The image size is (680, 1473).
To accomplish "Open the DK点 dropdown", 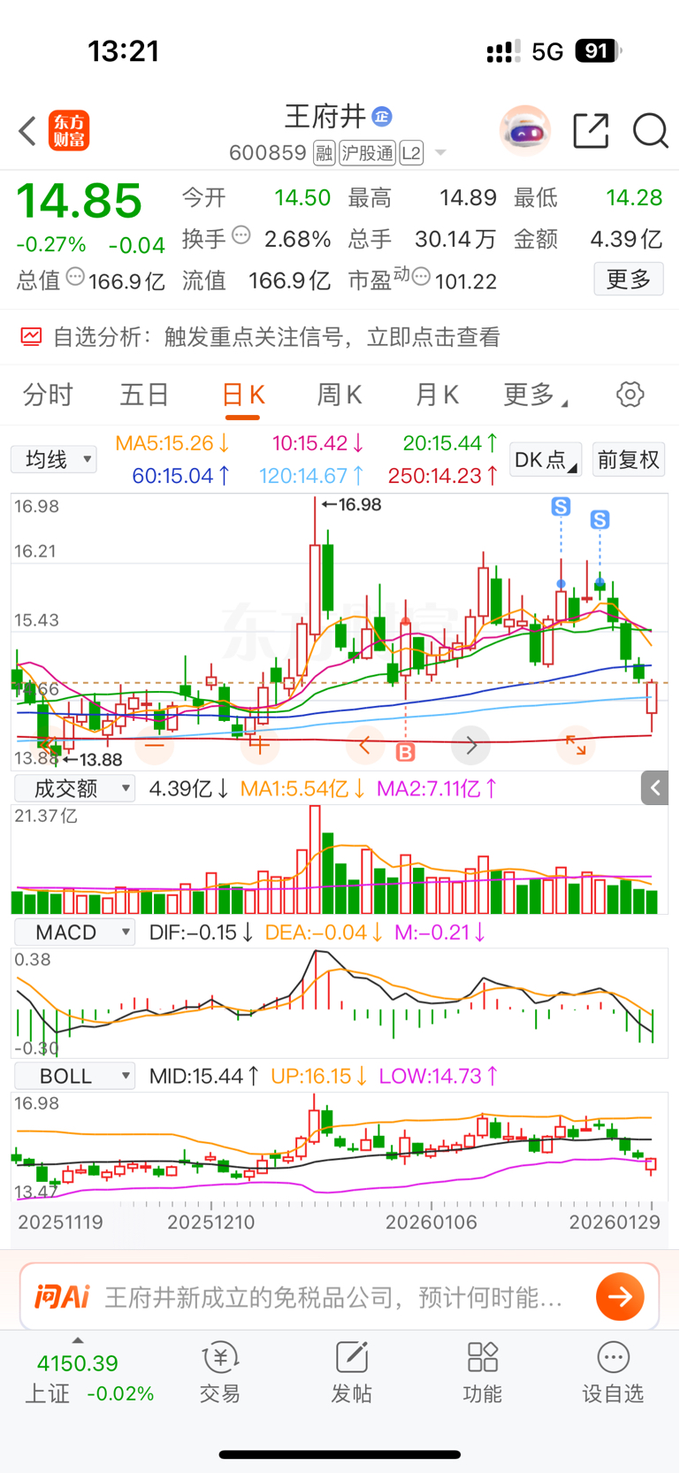I will pos(546,460).
